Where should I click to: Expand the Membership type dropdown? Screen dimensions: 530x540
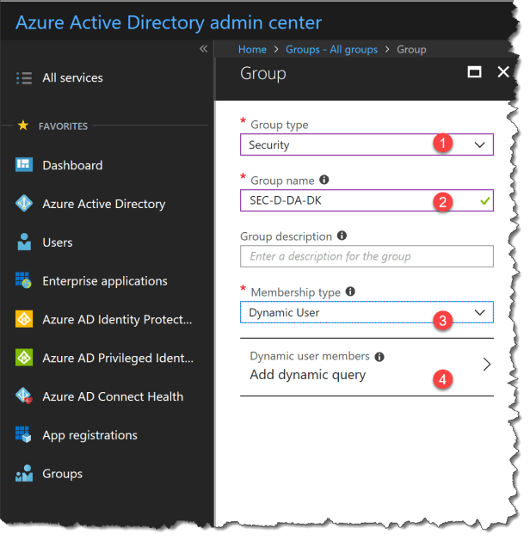[x=480, y=313]
